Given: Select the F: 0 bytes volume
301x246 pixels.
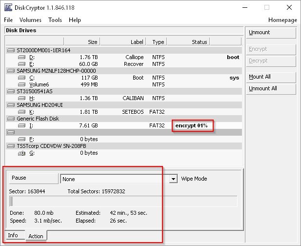Looking at the screenshot, I should click(x=124, y=139).
